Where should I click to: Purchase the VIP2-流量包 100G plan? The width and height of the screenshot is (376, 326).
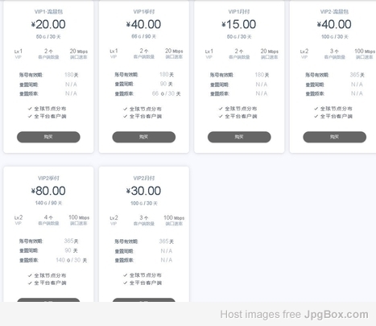pyautogui.click(x=335, y=137)
